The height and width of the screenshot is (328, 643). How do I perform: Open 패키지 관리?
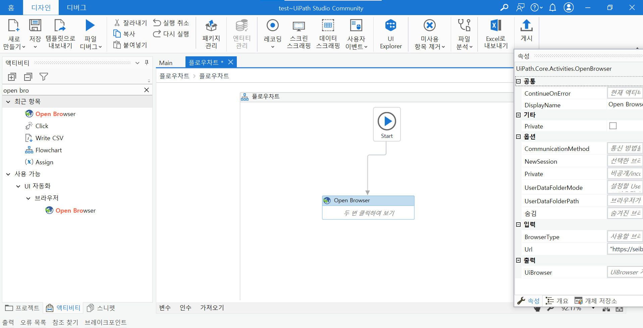pyautogui.click(x=211, y=34)
